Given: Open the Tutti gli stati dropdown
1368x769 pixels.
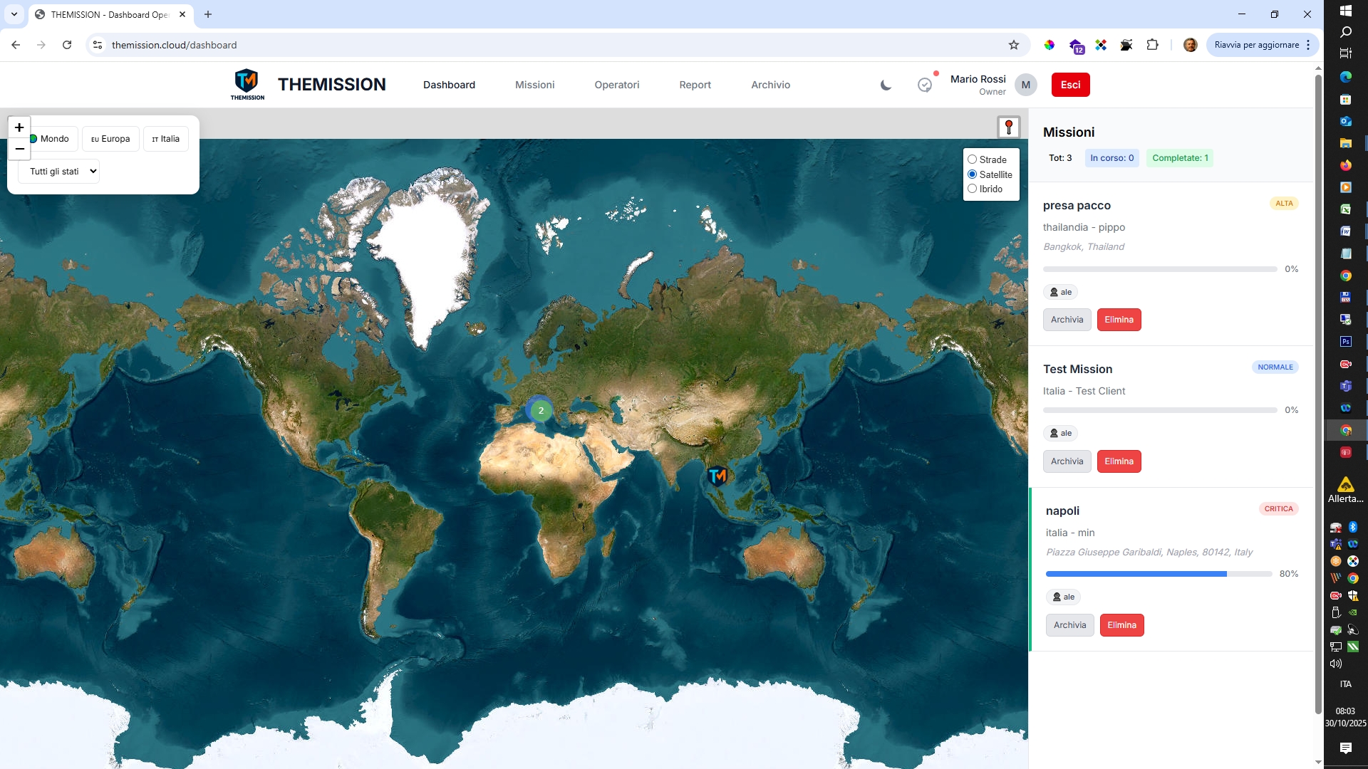Looking at the screenshot, I should pyautogui.click(x=59, y=172).
